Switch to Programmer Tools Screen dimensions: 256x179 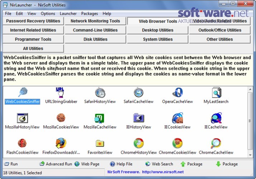[33, 39]
